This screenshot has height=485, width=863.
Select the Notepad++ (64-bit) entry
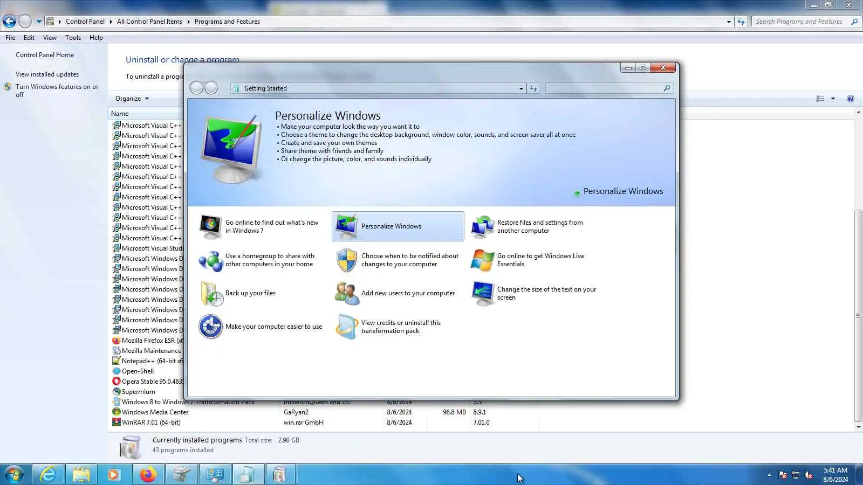[x=148, y=361]
